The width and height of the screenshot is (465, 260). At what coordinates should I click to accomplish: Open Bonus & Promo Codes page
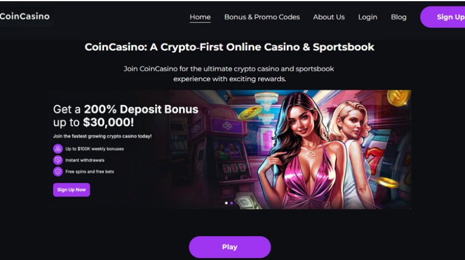point(262,17)
